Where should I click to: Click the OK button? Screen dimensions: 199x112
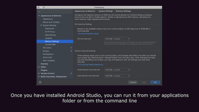click(155, 82)
